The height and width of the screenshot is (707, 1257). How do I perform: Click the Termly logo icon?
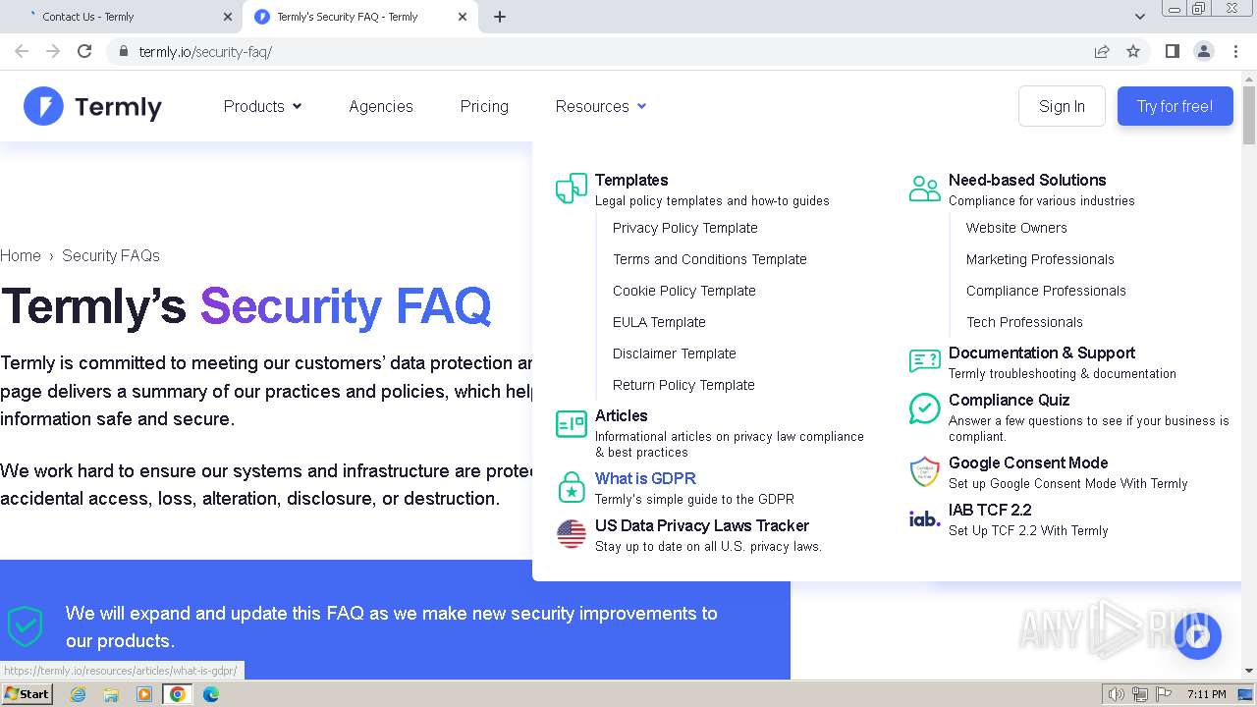(43, 106)
